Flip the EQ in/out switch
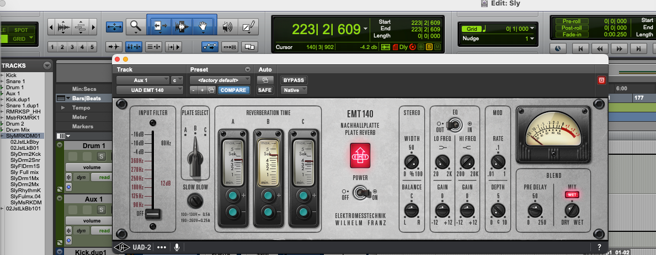The width and height of the screenshot is (656, 255). point(454,124)
